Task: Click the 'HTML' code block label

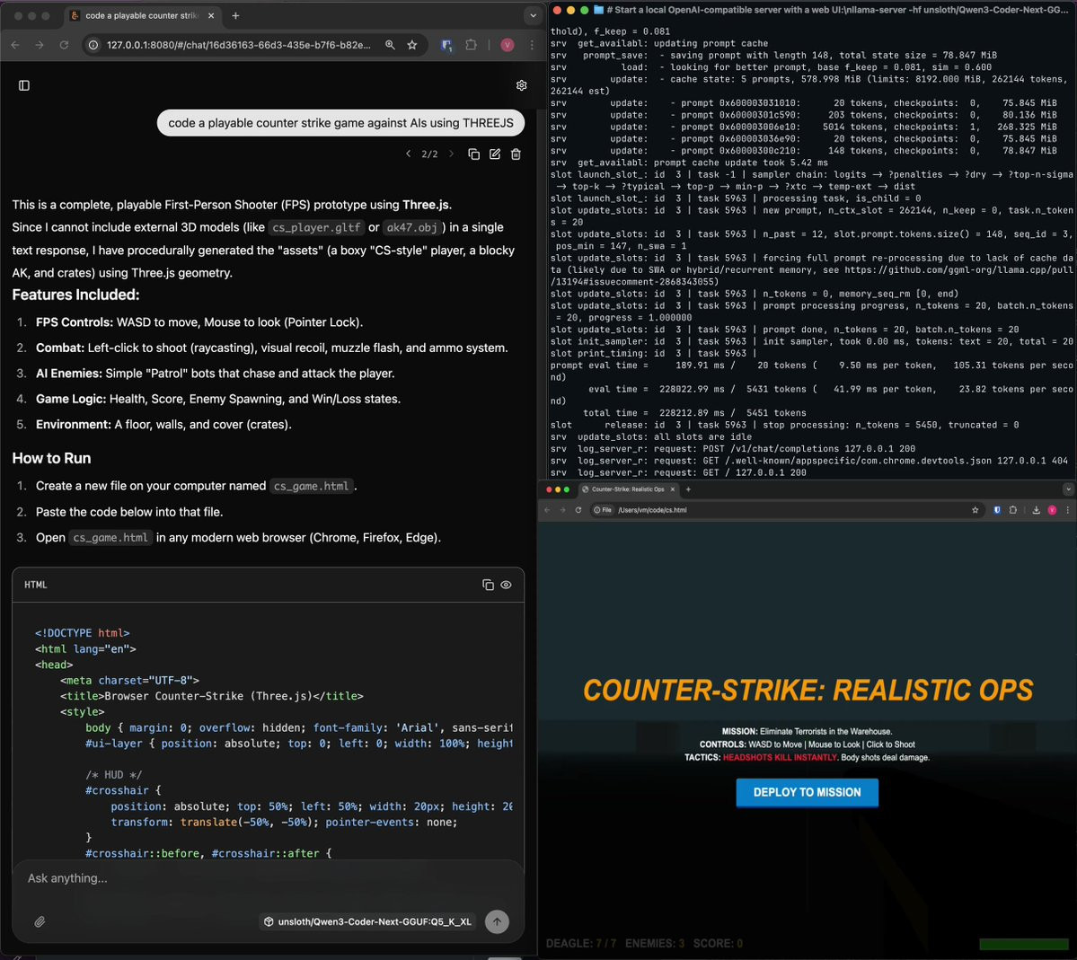Action: click(36, 585)
